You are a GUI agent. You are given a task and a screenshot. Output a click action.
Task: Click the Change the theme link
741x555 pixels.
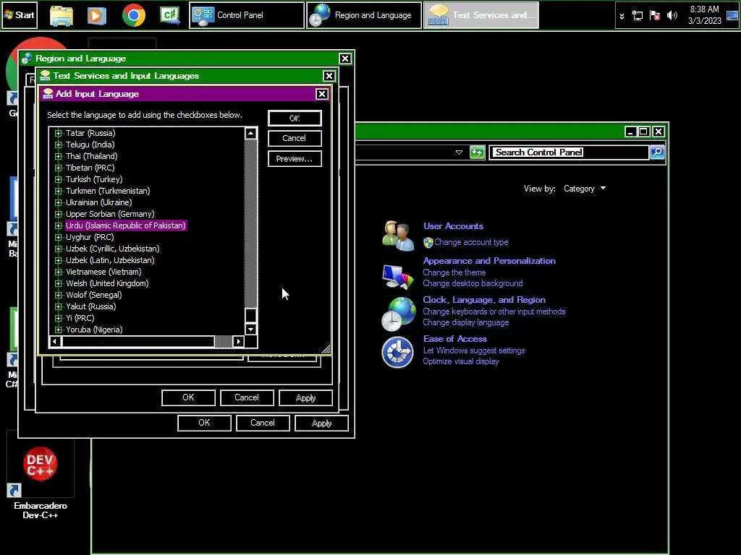454,272
